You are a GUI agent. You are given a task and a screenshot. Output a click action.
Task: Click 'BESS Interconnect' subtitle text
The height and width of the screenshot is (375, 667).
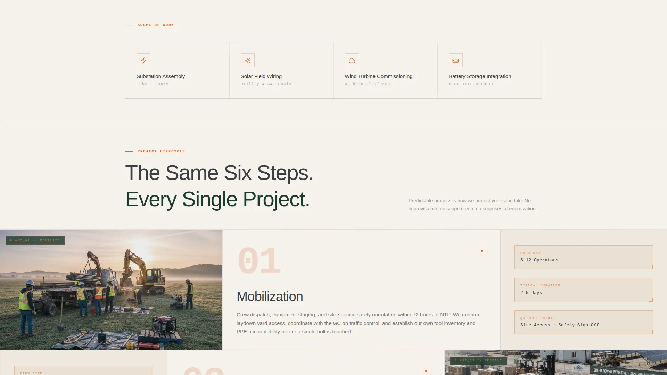tap(471, 84)
